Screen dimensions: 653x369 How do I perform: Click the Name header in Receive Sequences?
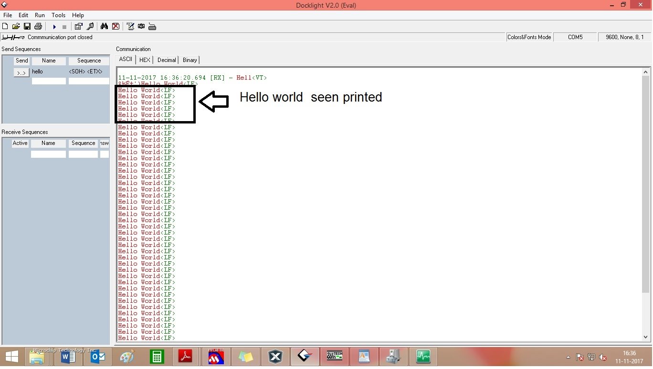(x=48, y=143)
